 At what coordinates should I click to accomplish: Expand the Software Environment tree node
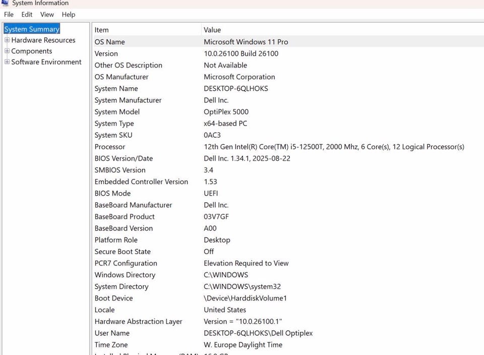tap(7, 62)
